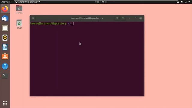Image resolution: width=192 pixels, height=108 pixels.
Task: Click the Terminal icon in the dock
Action: (x=5, y=76)
